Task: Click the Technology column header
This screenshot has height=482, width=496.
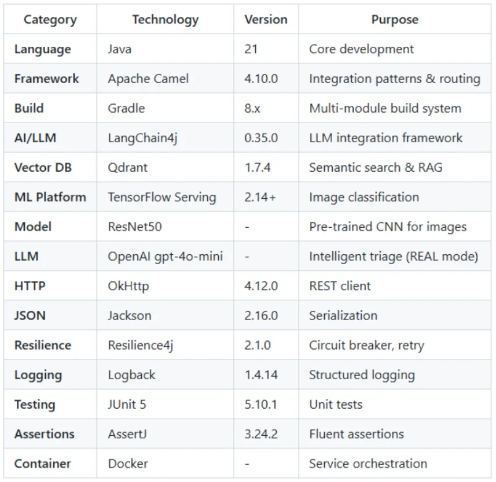Action: coord(165,20)
